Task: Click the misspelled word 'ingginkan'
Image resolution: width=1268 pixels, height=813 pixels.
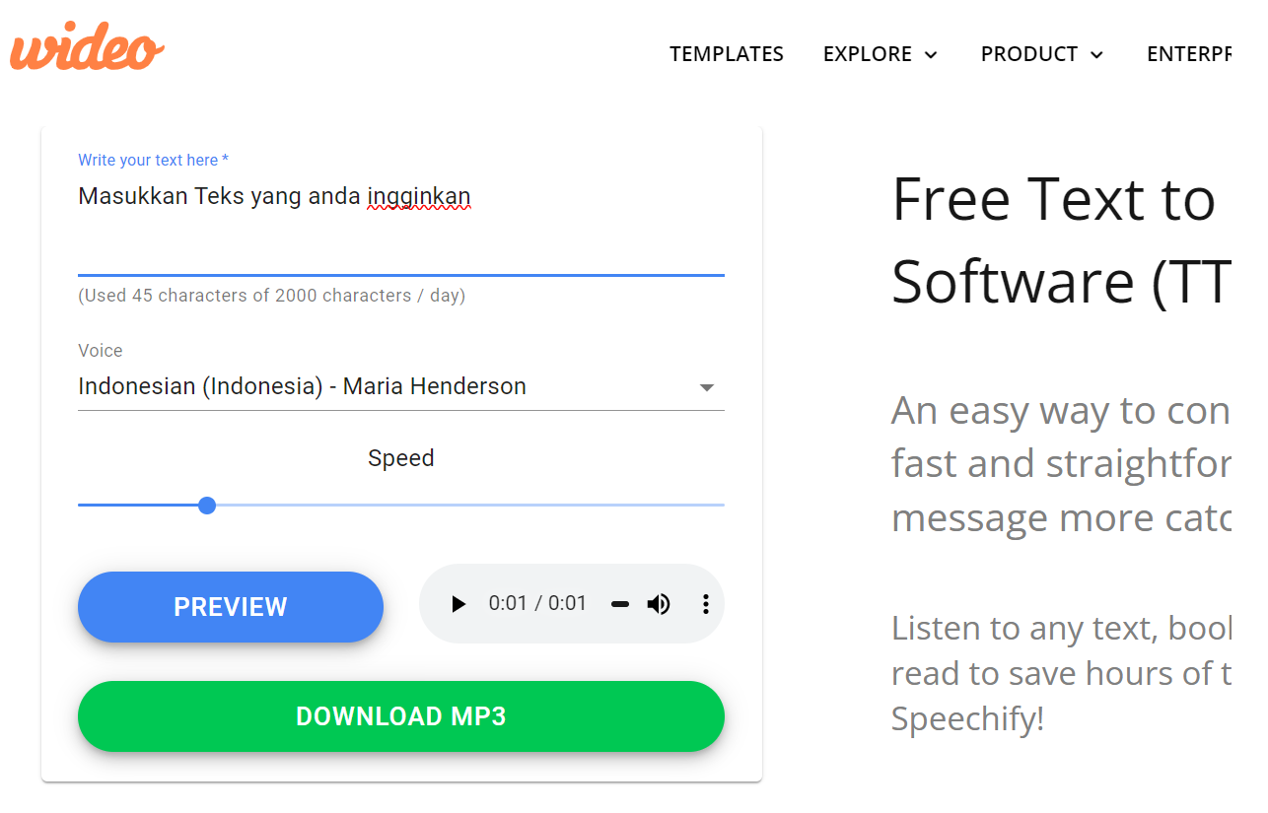Action: (x=419, y=196)
